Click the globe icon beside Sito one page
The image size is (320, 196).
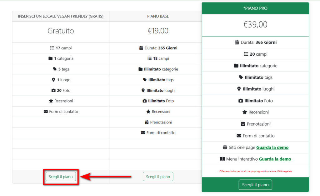(225, 147)
